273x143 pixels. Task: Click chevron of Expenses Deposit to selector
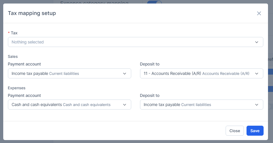point(257,105)
